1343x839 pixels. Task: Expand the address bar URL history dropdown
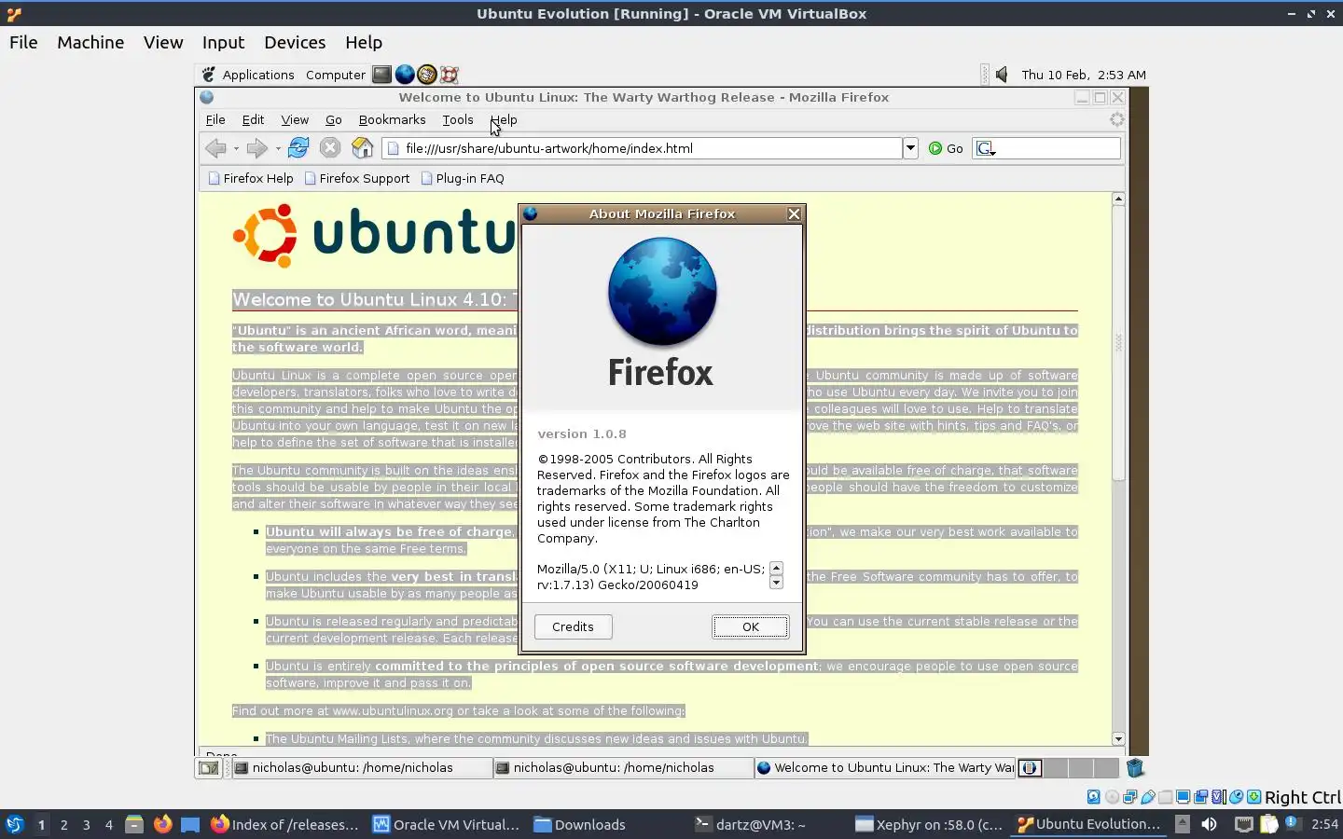point(910,148)
